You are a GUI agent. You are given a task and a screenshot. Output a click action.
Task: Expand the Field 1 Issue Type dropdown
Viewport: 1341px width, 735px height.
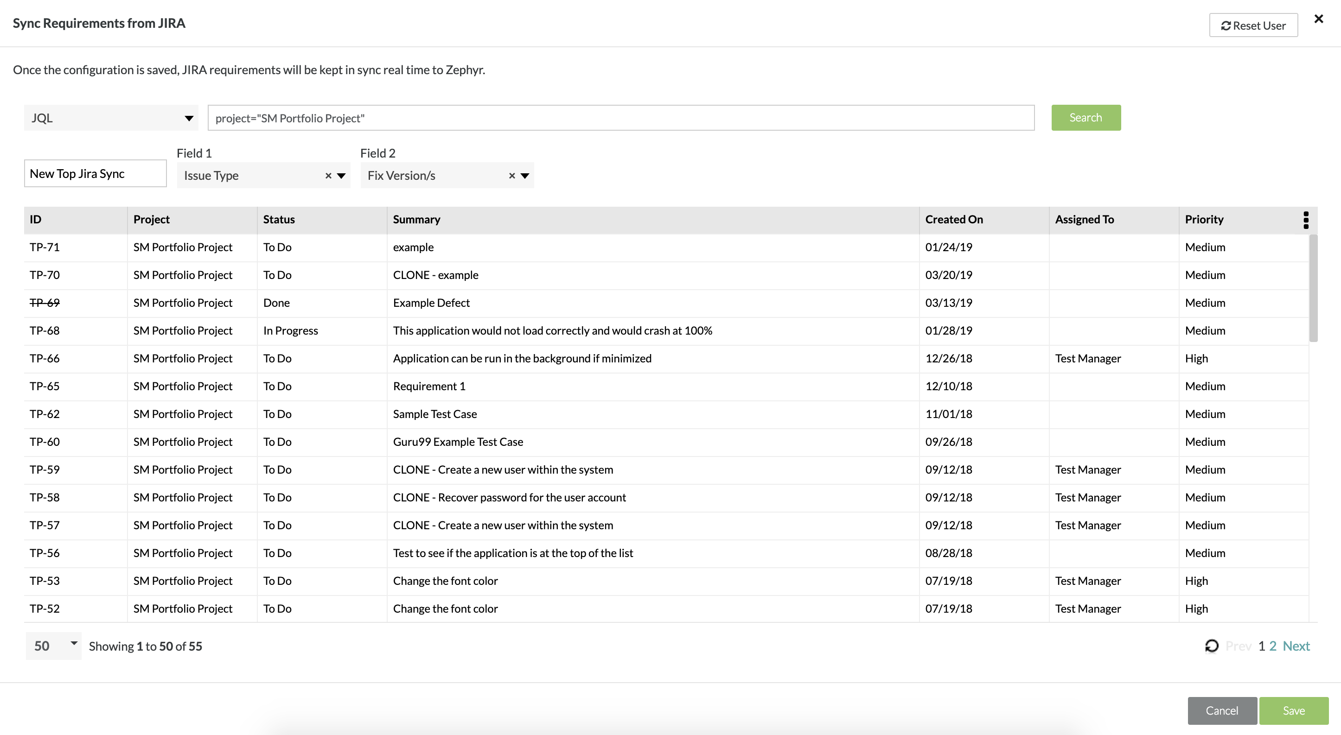pyautogui.click(x=341, y=176)
